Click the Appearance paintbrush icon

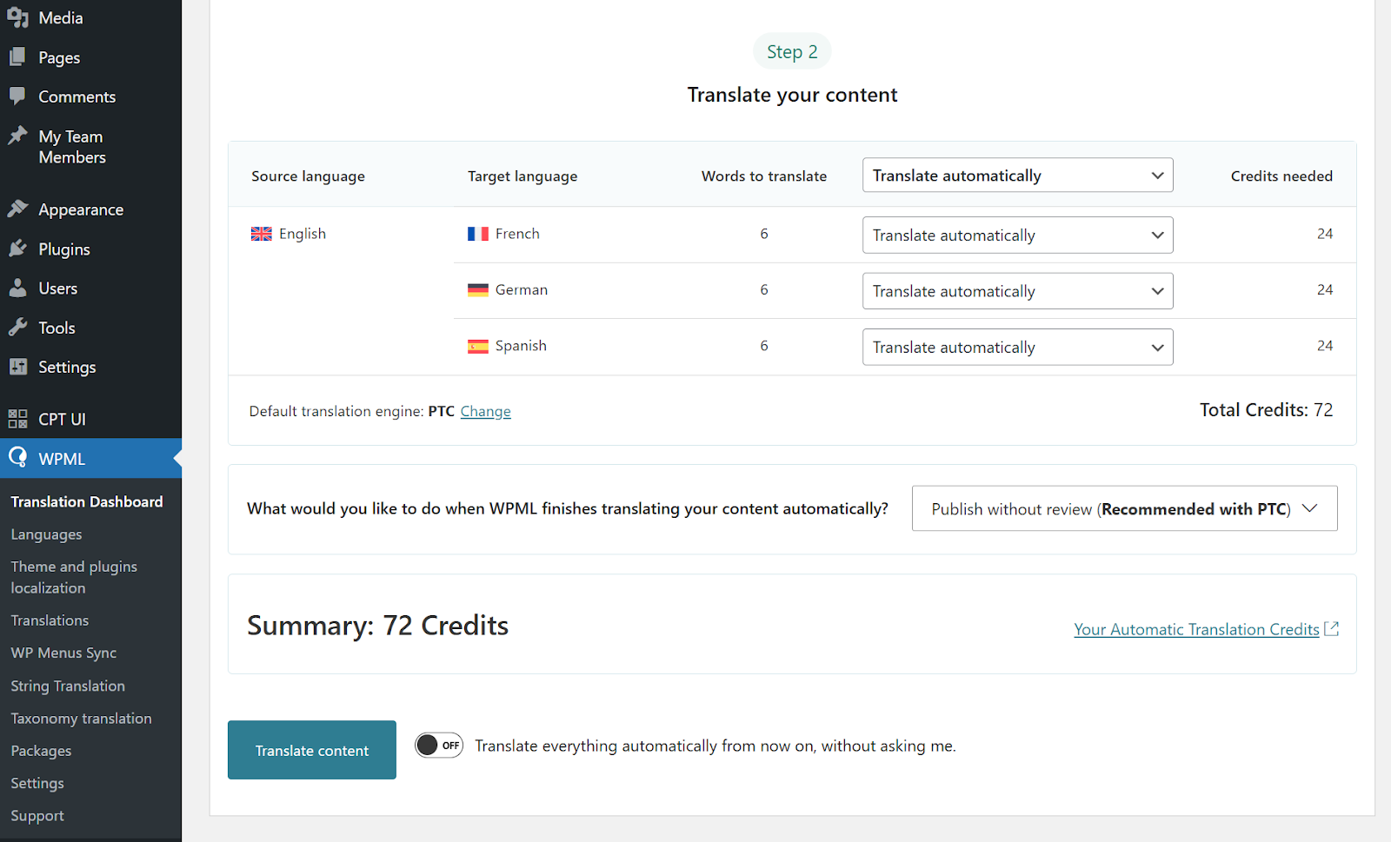tap(17, 209)
